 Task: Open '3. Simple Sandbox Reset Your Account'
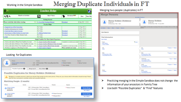point(48,46)
